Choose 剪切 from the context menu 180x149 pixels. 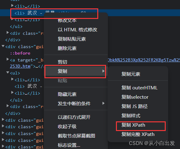[62, 62]
